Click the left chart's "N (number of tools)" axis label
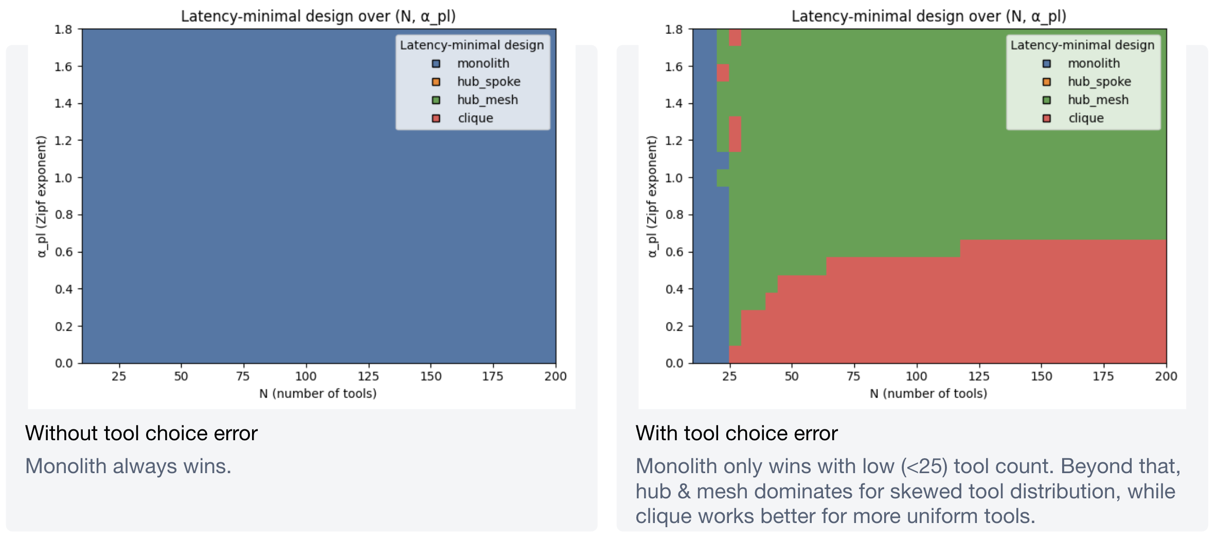This screenshot has width=1217, height=540. (x=318, y=393)
